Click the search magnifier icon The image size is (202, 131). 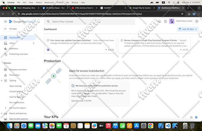click(x=48, y=21)
